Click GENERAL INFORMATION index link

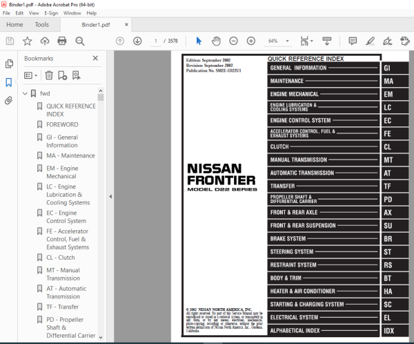(324, 68)
